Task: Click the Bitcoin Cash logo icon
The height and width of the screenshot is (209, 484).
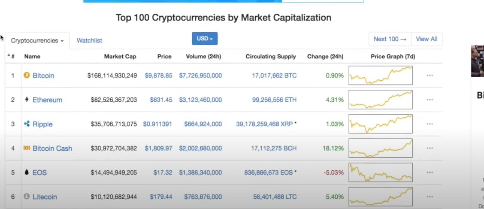Action: point(27,148)
